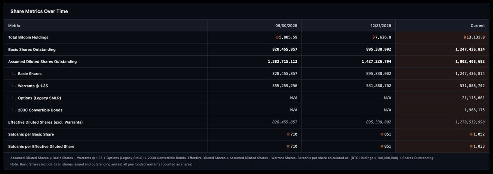The image size is (493, 174).
Task: Click the Share Metrics Over Time title
Action: click(39, 11)
